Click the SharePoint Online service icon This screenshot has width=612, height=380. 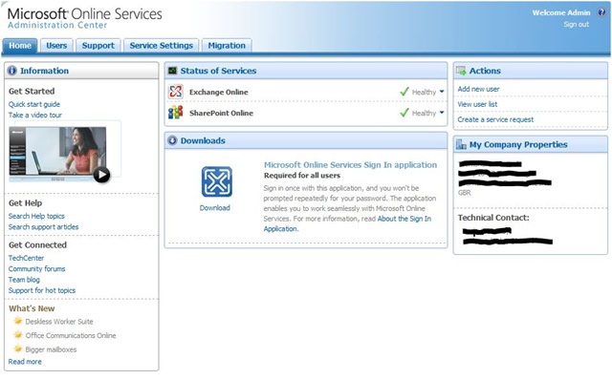click(x=176, y=113)
